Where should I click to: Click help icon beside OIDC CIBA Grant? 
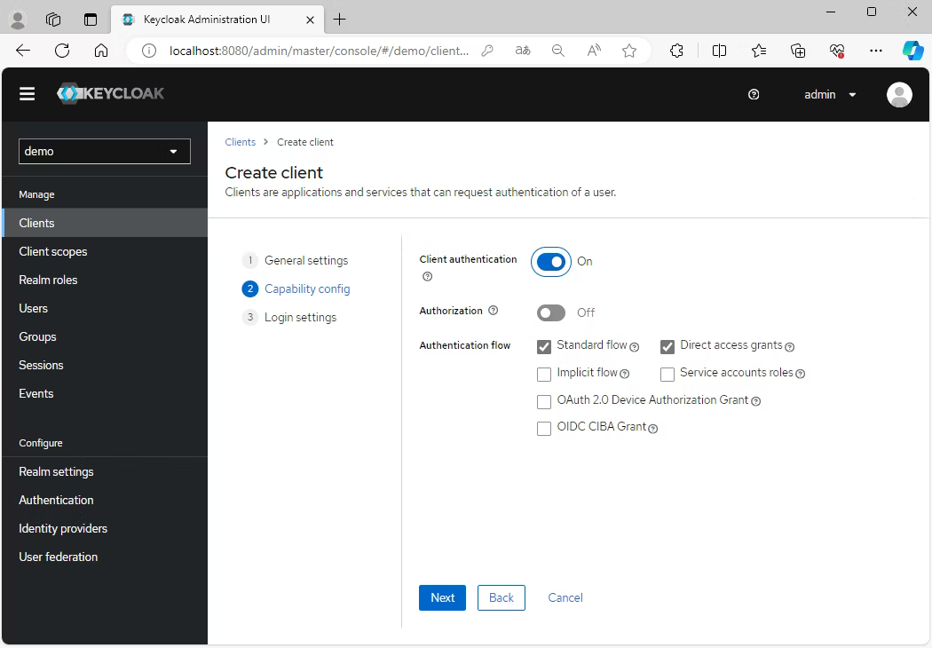pyautogui.click(x=652, y=429)
